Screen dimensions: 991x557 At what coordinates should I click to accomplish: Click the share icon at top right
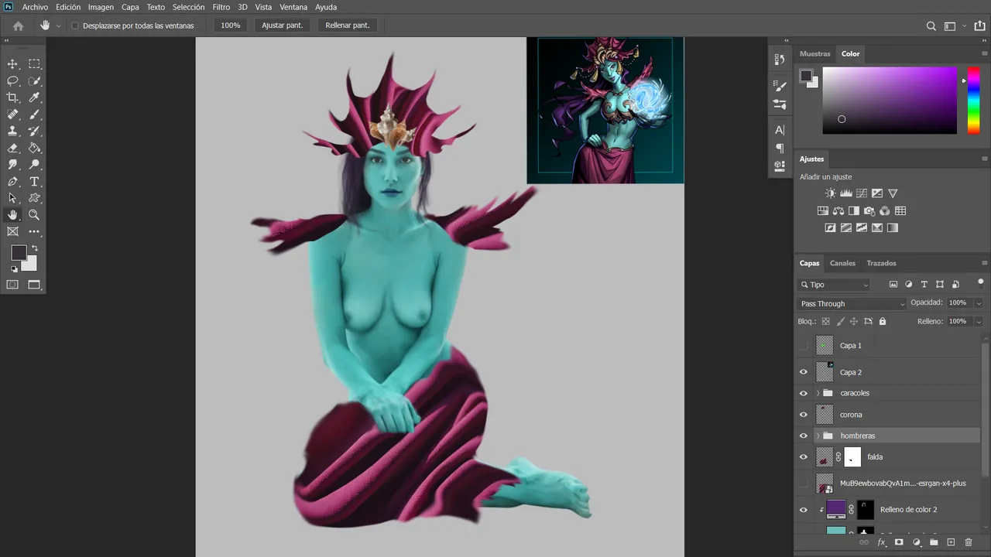point(979,26)
